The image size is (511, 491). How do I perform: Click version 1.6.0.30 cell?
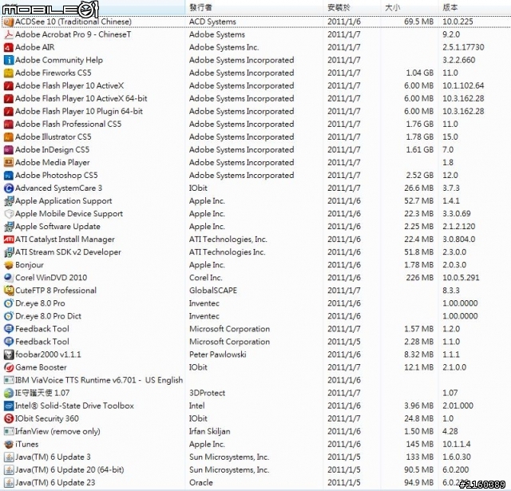[457, 457]
